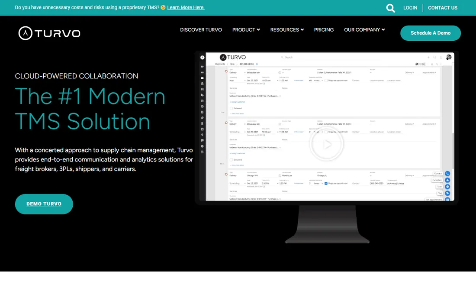
Task: Click the 'The #1 Modern TMS Solution' headline
Action: 90,109
